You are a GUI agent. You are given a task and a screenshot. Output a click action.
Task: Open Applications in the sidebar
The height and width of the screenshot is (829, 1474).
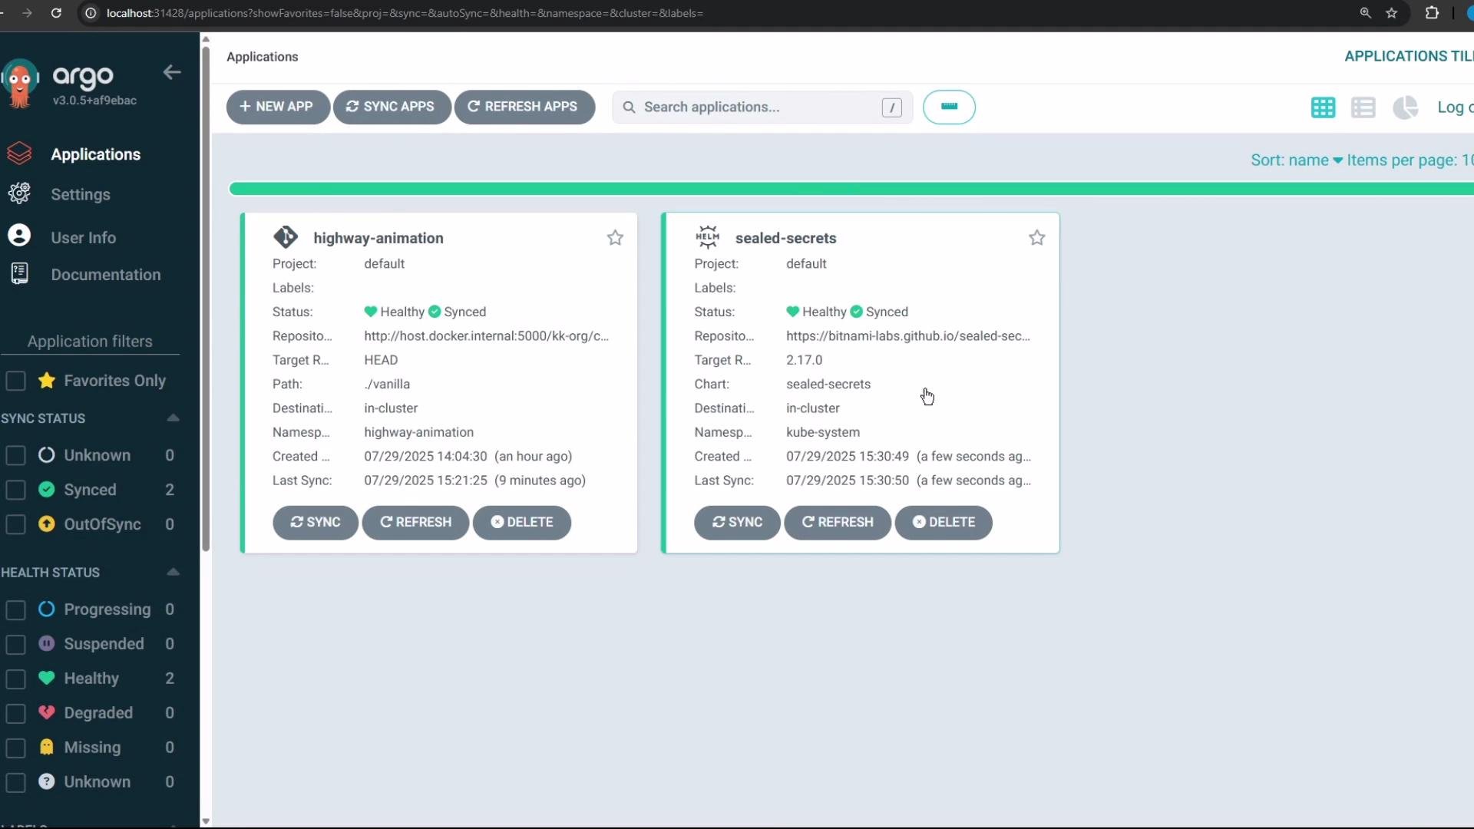point(95,154)
